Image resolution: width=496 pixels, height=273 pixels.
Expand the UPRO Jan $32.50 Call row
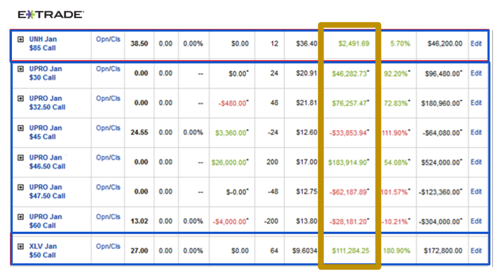(x=20, y=98)
